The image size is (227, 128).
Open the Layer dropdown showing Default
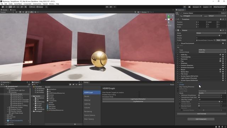(x=217, y=16)
